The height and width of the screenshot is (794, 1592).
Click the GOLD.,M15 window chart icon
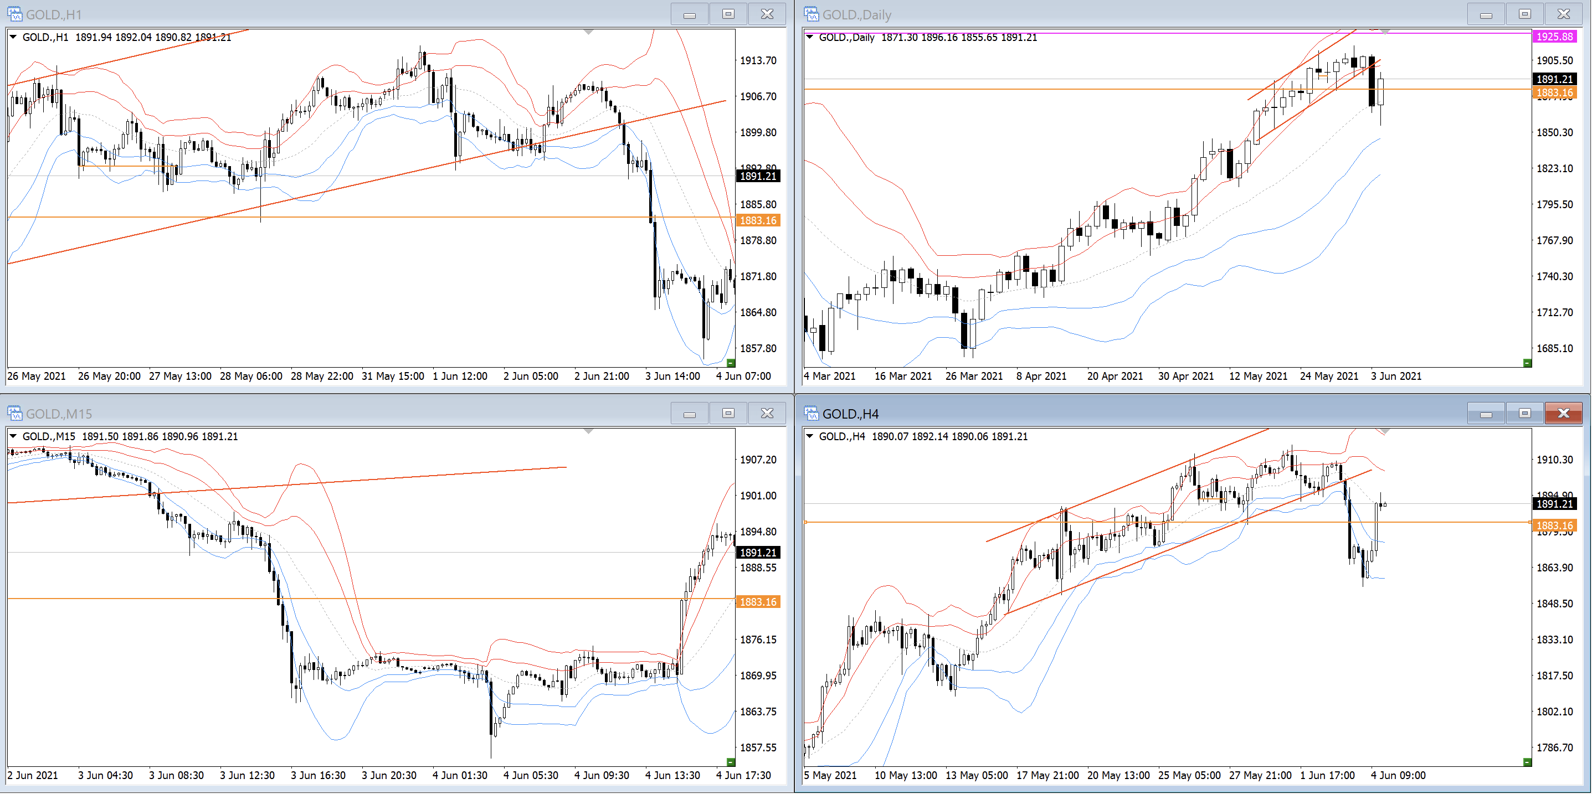(14, 413)
